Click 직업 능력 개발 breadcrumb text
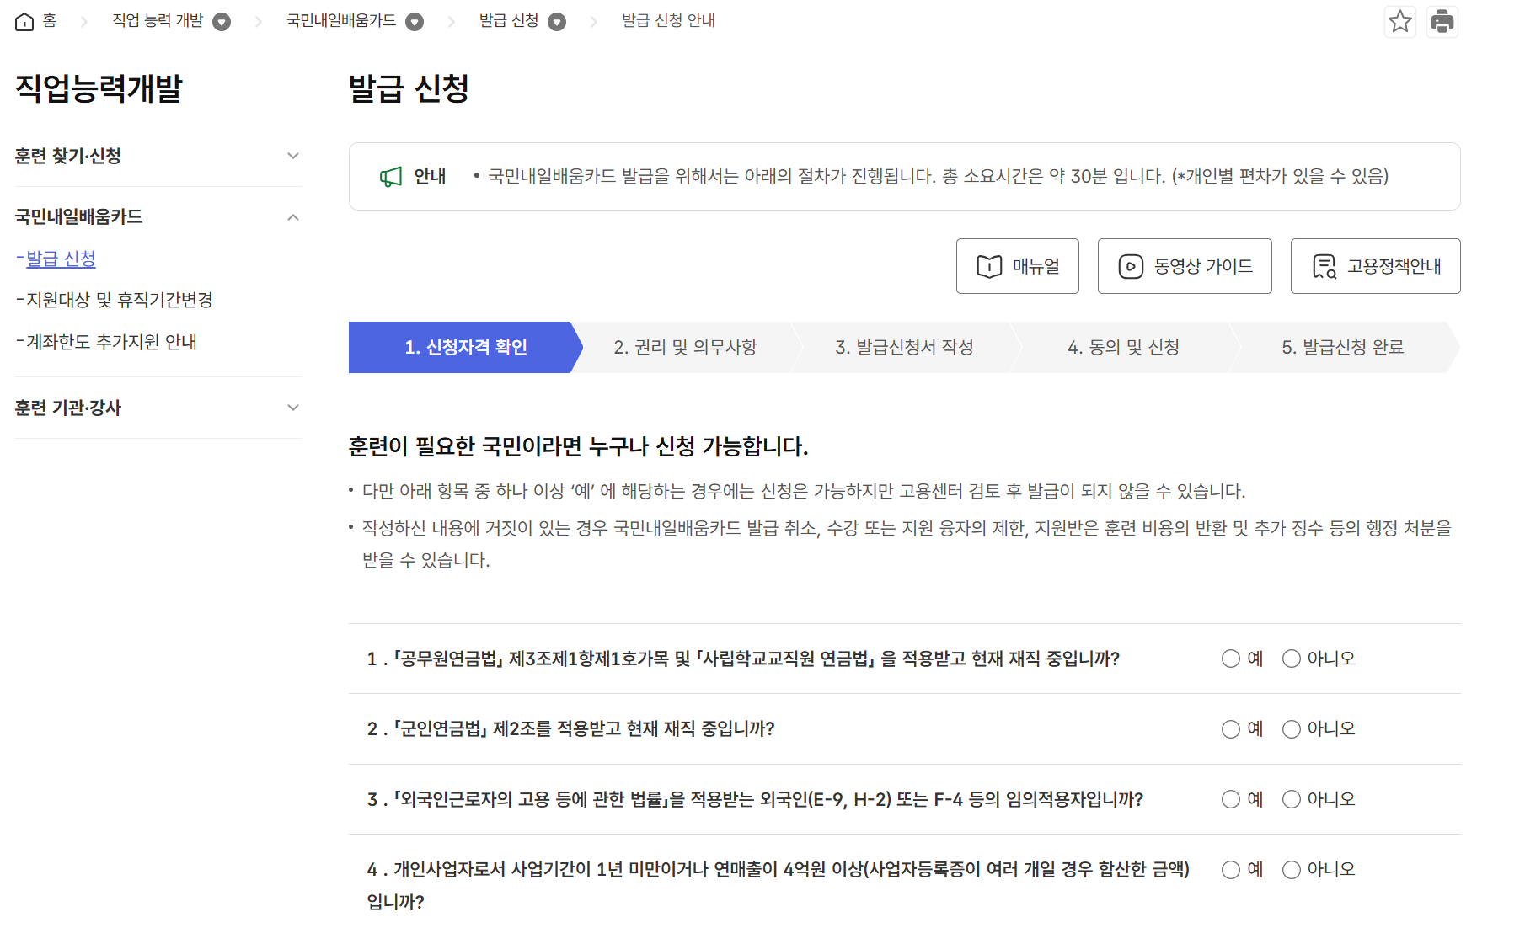Screen dimensions: 1525x928 [158, 21]
